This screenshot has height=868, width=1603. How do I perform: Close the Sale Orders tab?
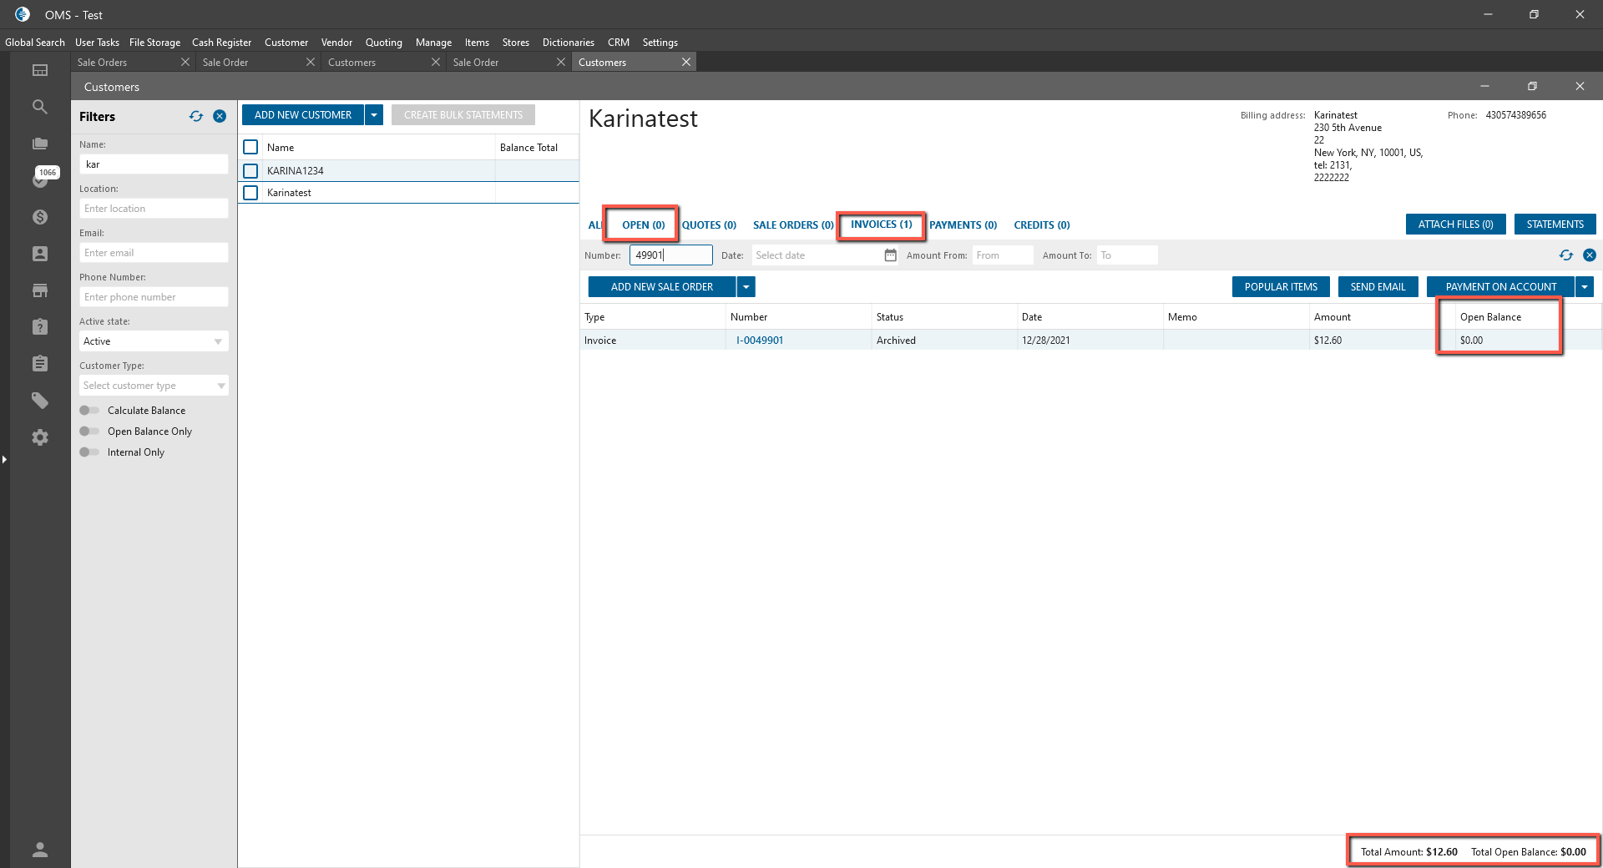click(x=185, y=63)
